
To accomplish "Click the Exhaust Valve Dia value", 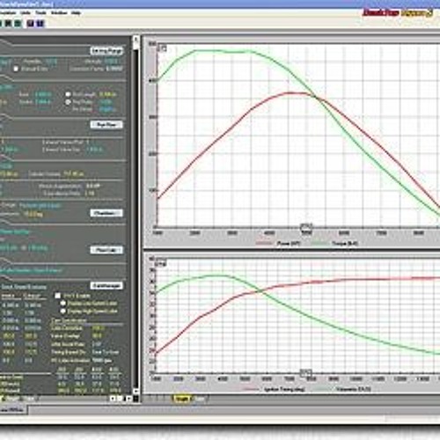I will pos(94,150).
